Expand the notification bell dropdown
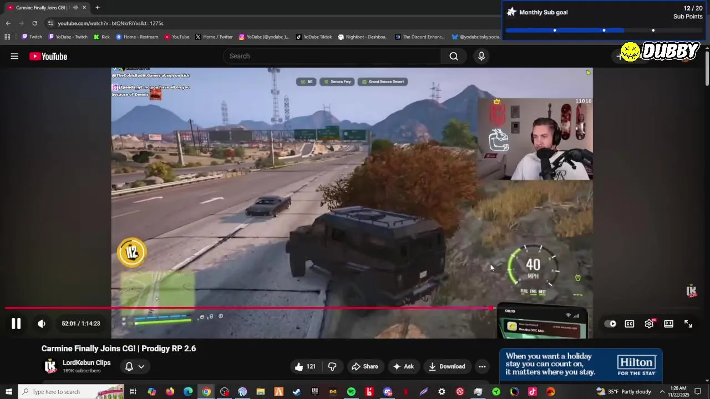Image resolution: width=710 pixels, height=399 pixels. tap(135, 366)
